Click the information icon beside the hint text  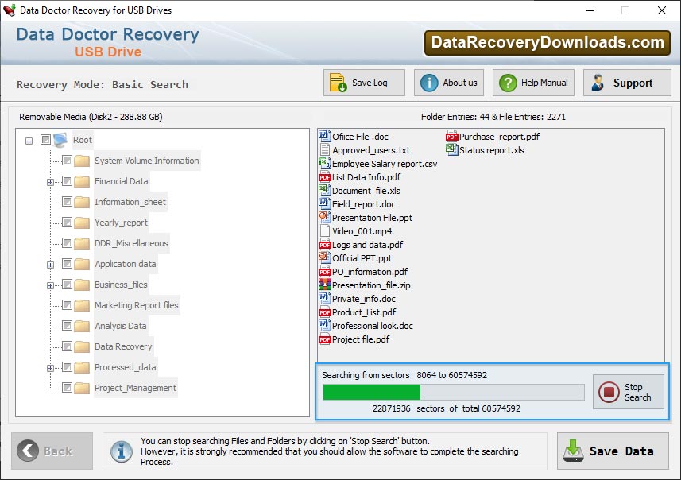(121, 451)
